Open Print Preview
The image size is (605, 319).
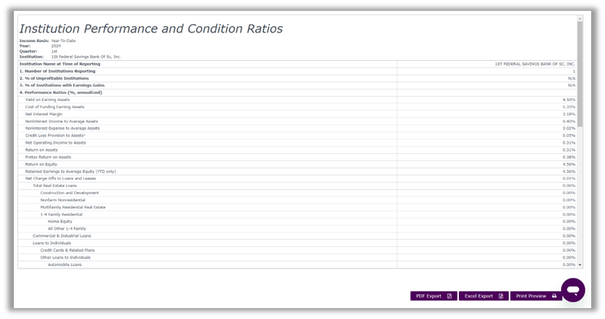[536, 296]
